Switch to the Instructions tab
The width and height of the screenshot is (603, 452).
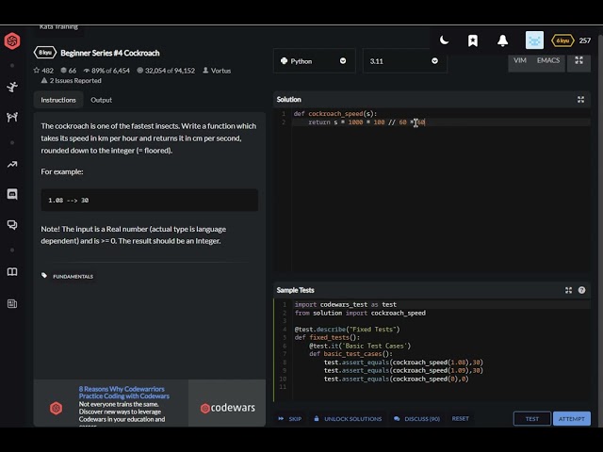58,100
